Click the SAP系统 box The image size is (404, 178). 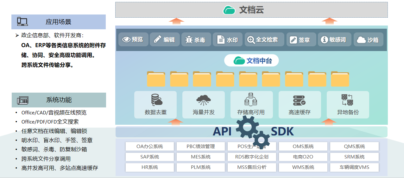point(150,157)
